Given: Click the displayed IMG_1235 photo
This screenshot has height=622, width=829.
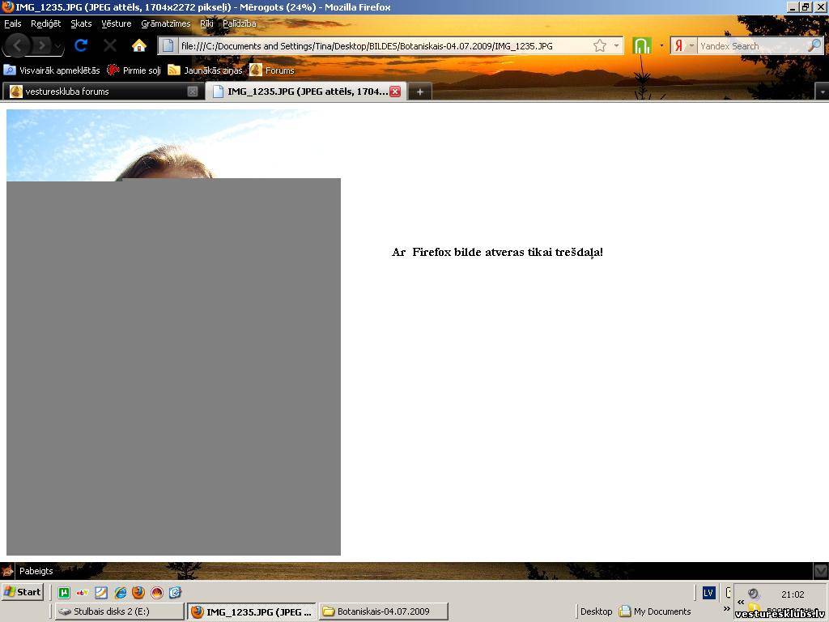Looking at the screenshot, I should [x=173, y=332].
